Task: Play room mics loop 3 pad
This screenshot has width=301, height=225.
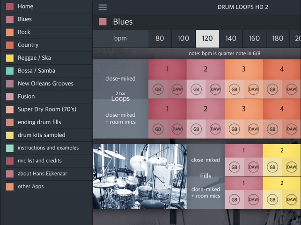Action: pos(244,109)
